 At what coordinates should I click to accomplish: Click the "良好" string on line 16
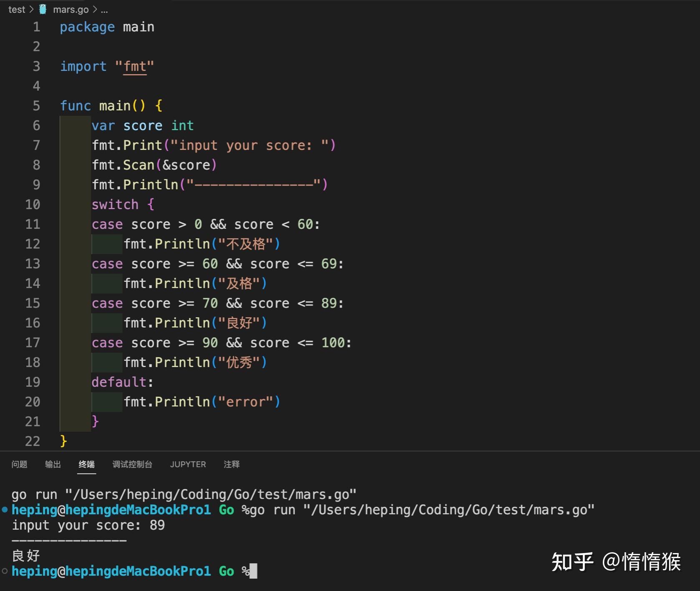coord(239,323)
